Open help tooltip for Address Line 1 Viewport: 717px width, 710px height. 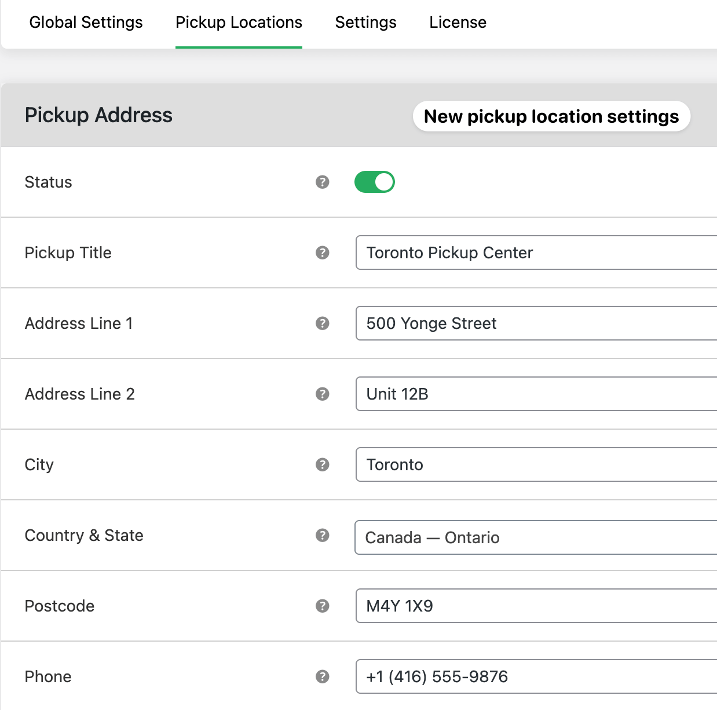(322, 324)
